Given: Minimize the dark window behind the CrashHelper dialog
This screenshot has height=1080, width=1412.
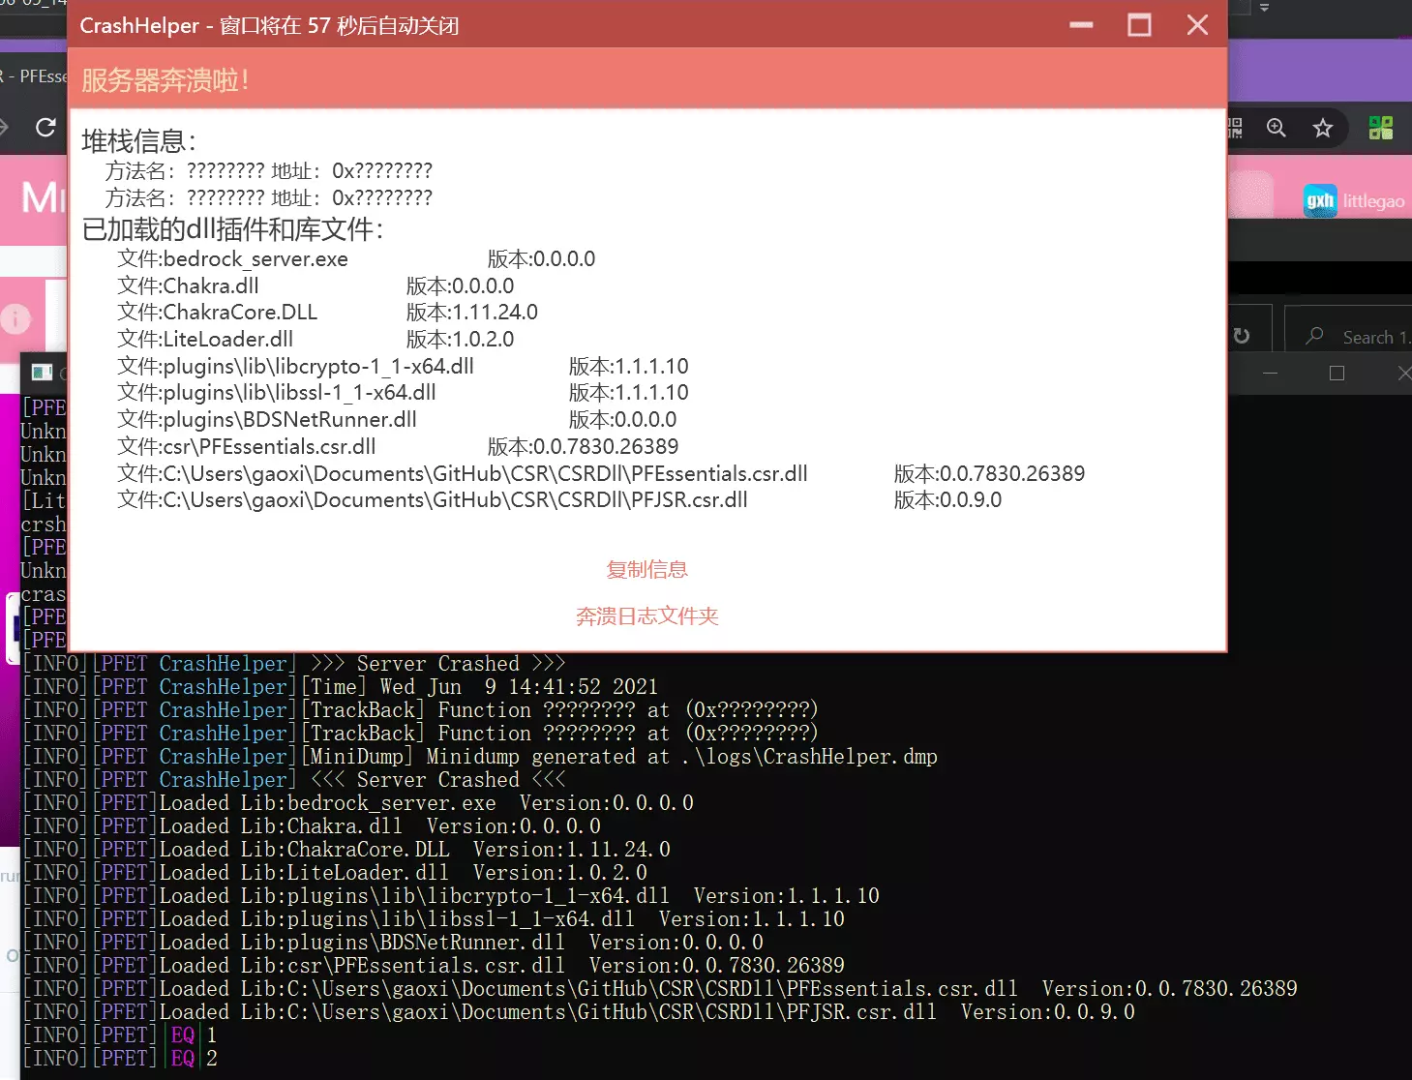Looking at the screenshot, I should (x=1271, y=374).
